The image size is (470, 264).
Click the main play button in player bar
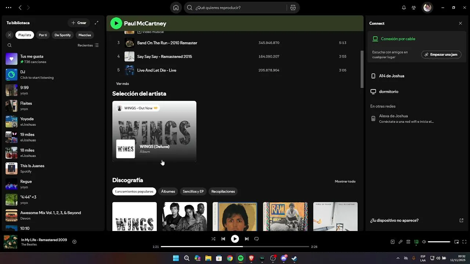(235, 239)
